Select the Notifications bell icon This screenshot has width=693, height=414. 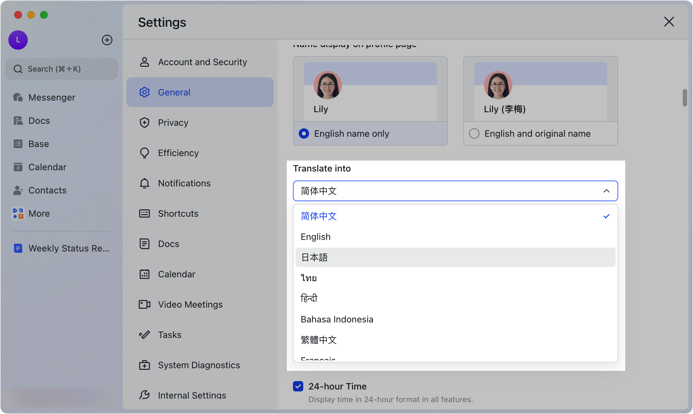[145, 183]
